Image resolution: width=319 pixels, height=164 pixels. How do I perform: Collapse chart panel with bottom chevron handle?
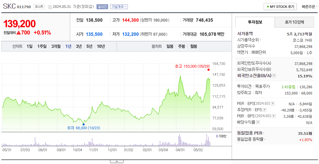(x=117, y=161)
